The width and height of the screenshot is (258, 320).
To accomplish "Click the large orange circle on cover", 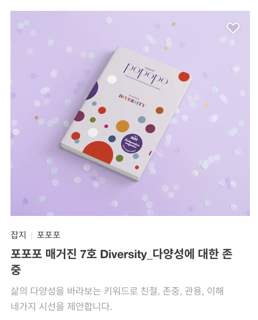I will click(123, 126).
